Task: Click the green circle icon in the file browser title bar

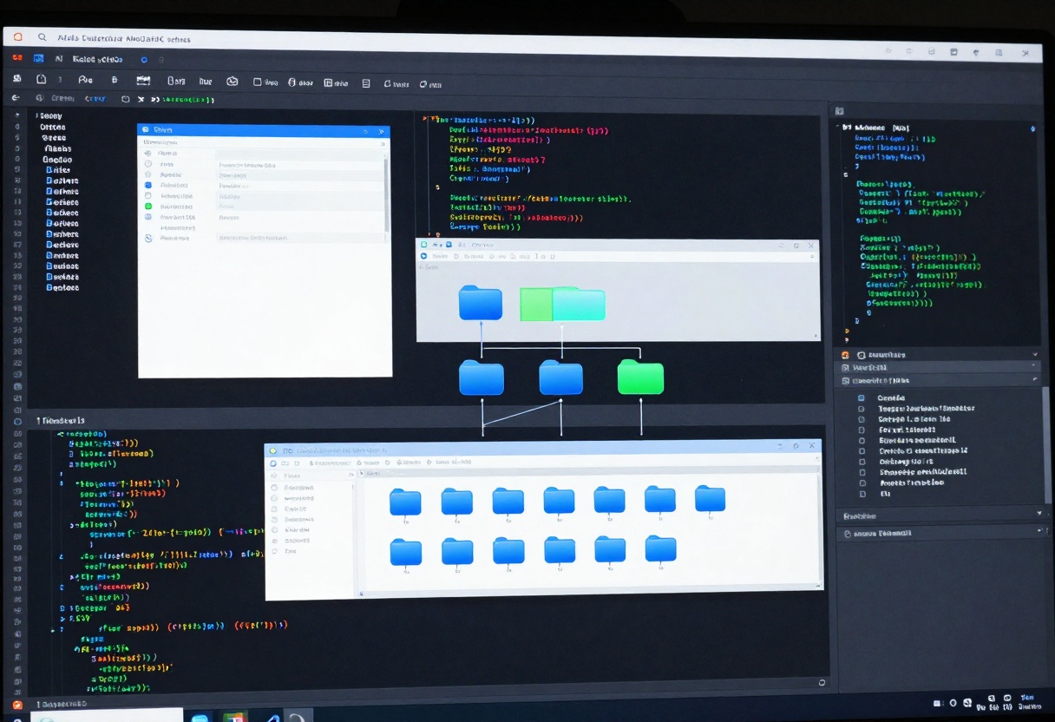Action: (272, 450)
